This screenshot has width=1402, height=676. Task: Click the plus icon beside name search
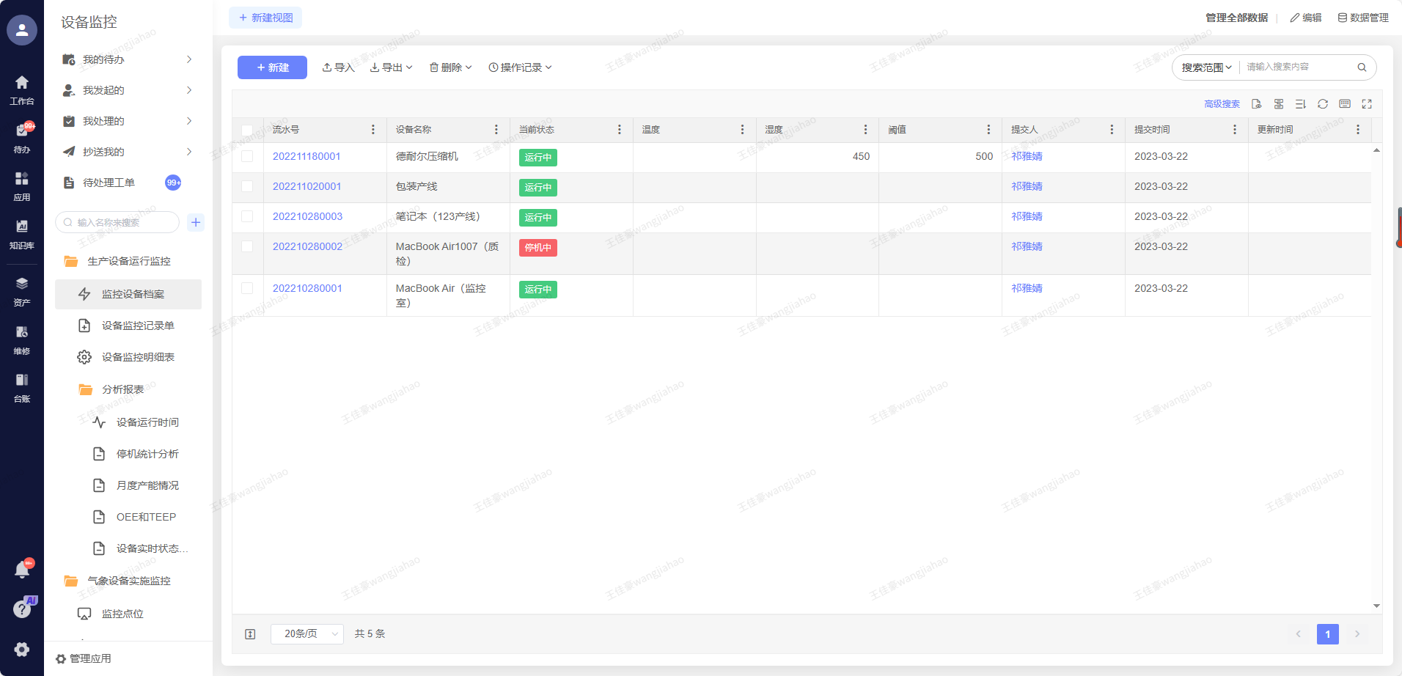(196, 222)
